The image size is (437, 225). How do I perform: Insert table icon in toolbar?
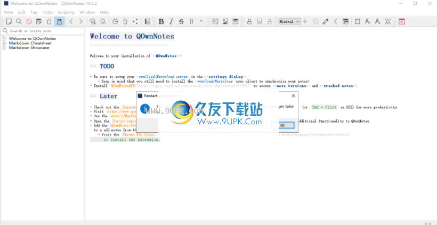tap(236, 21)
